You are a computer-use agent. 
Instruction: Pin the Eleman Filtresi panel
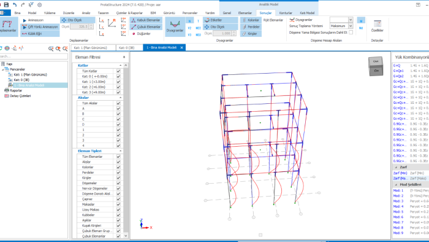pos(124,57)
